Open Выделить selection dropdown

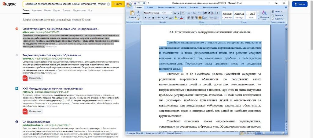coord(278,19)
